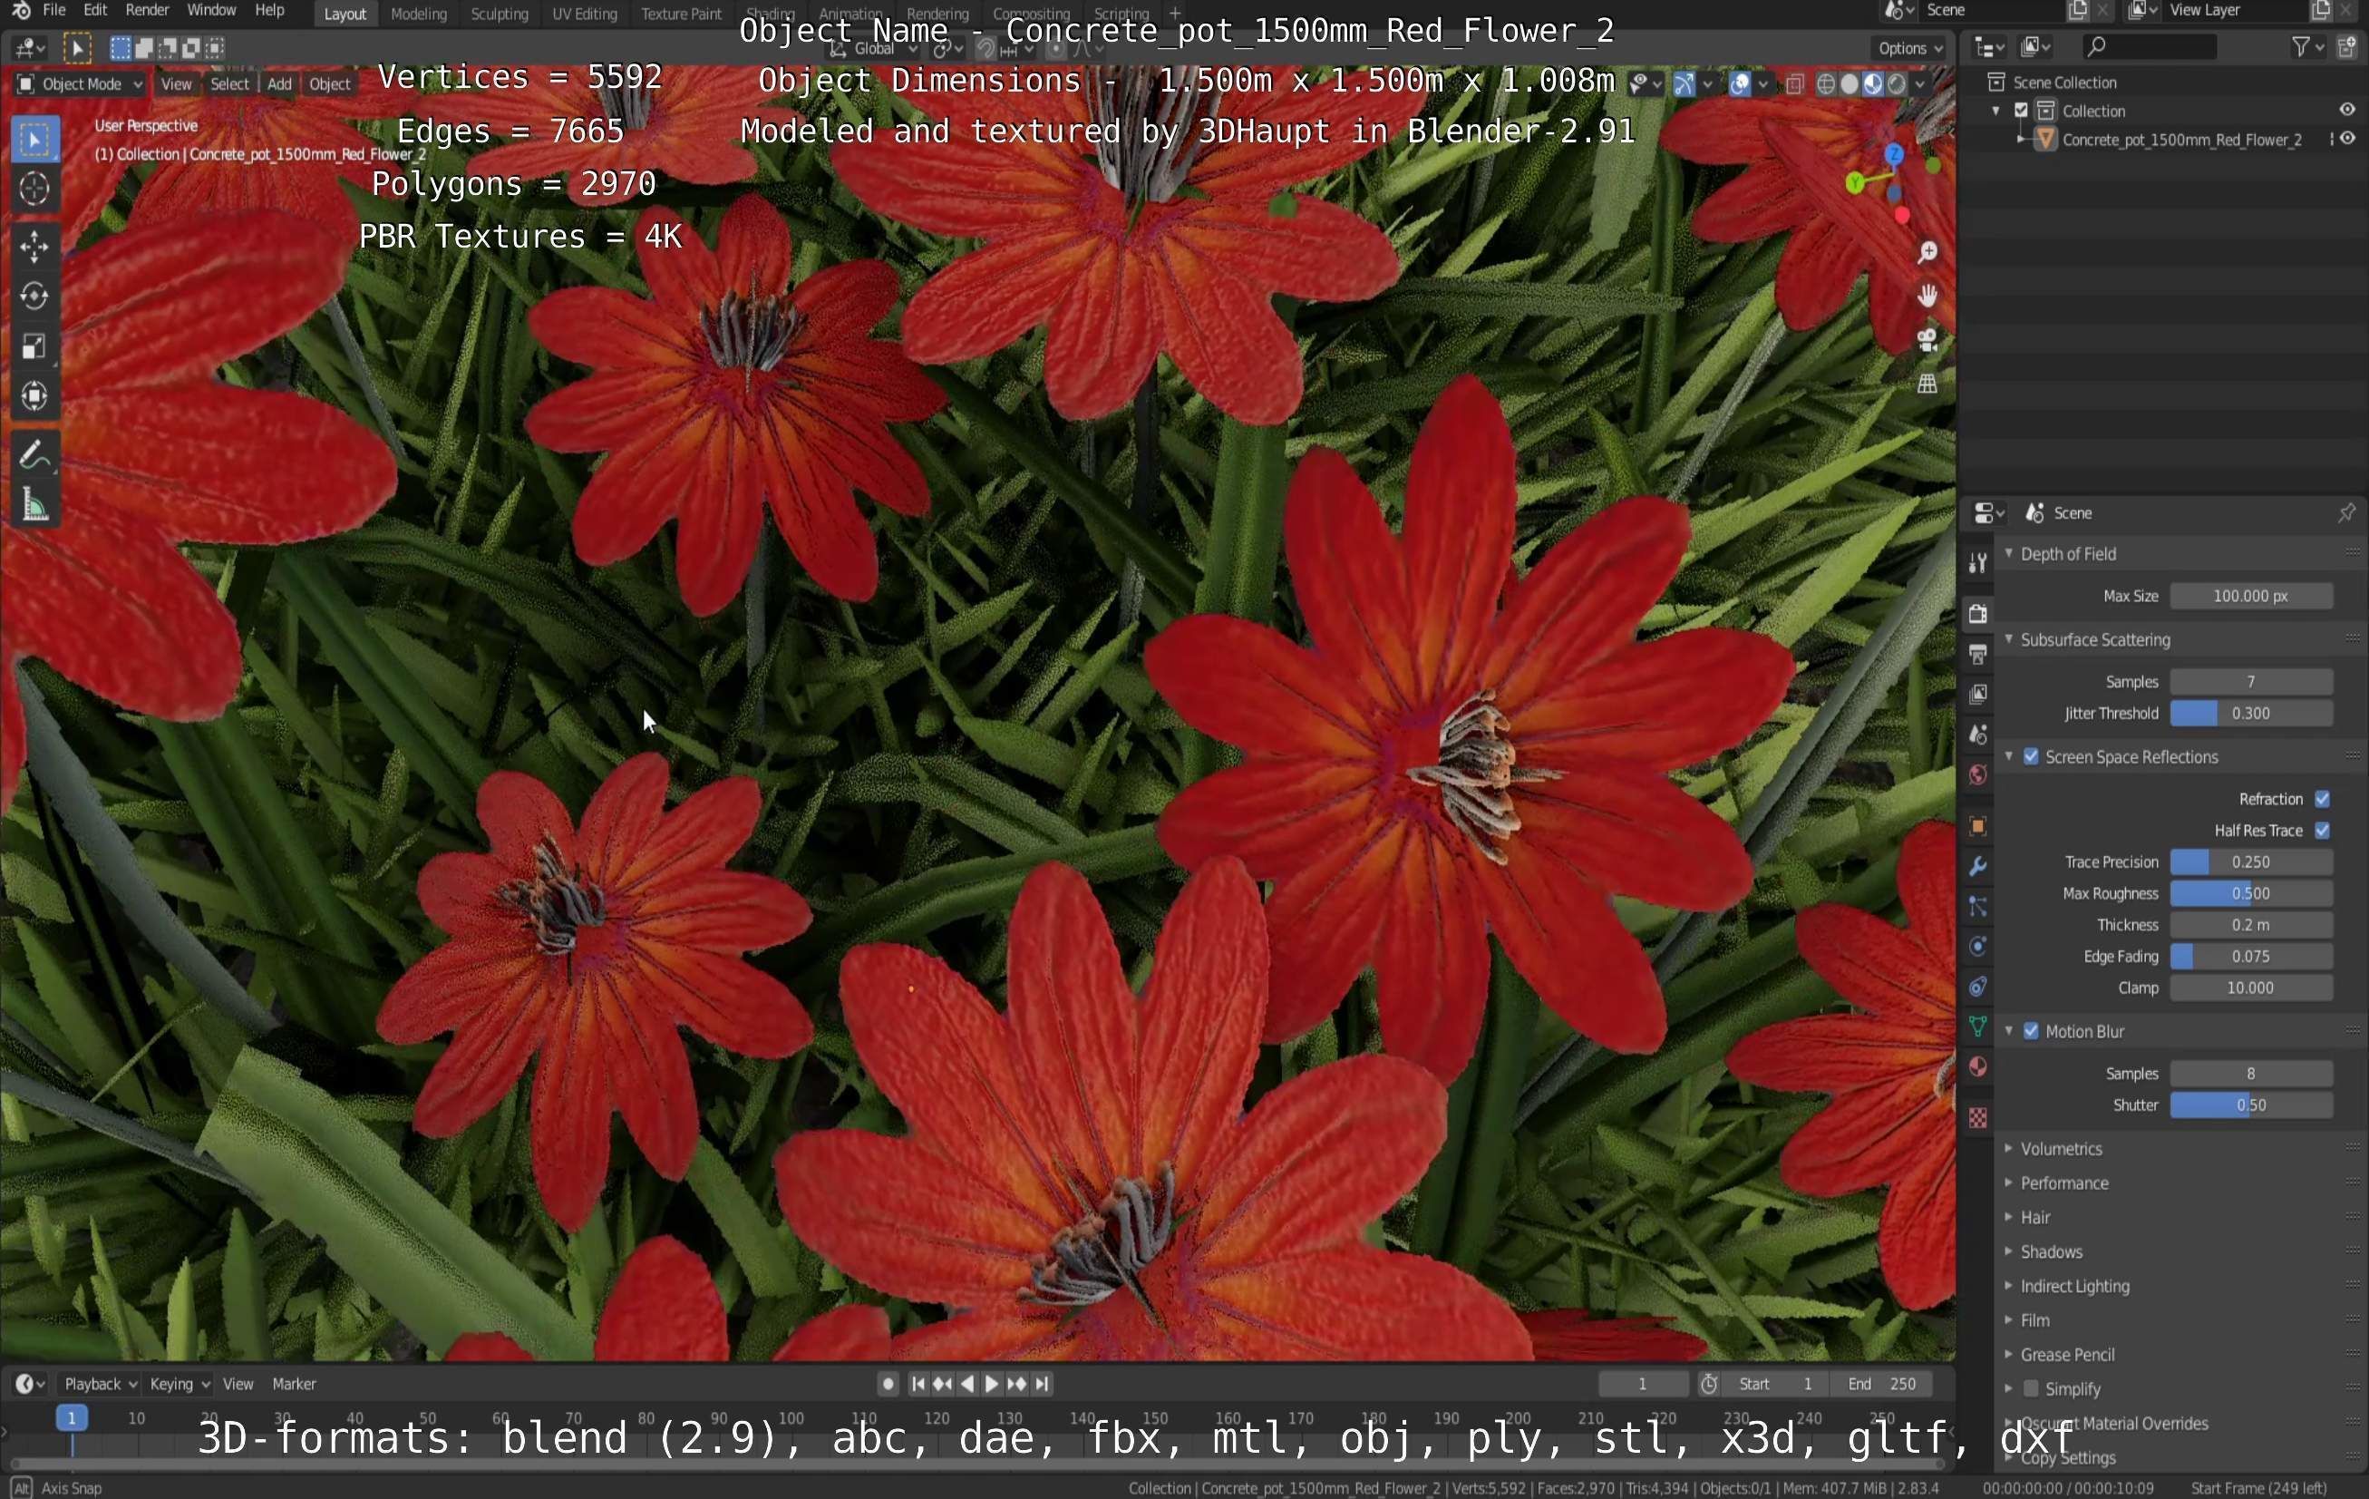
Task: Uncheck the Collection exclude checkbox in outliner
Action: (x=2021, y=111)
